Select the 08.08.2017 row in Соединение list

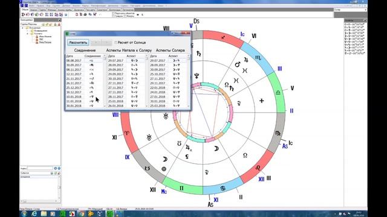[x=85, y=60]
